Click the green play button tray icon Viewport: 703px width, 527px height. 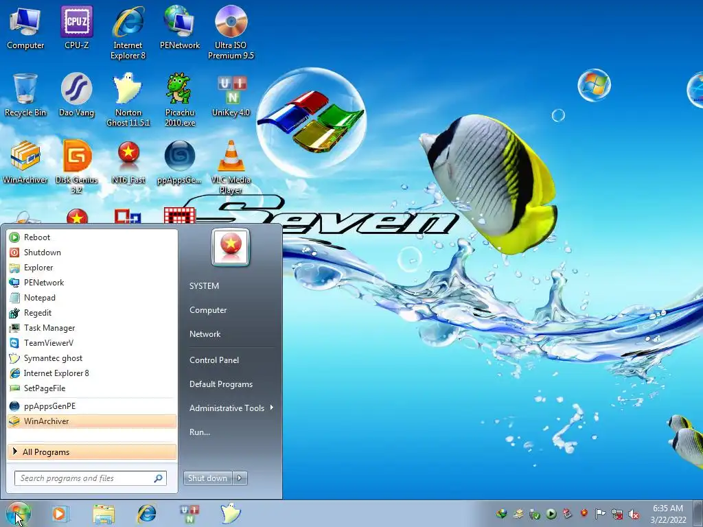[551, 514]
